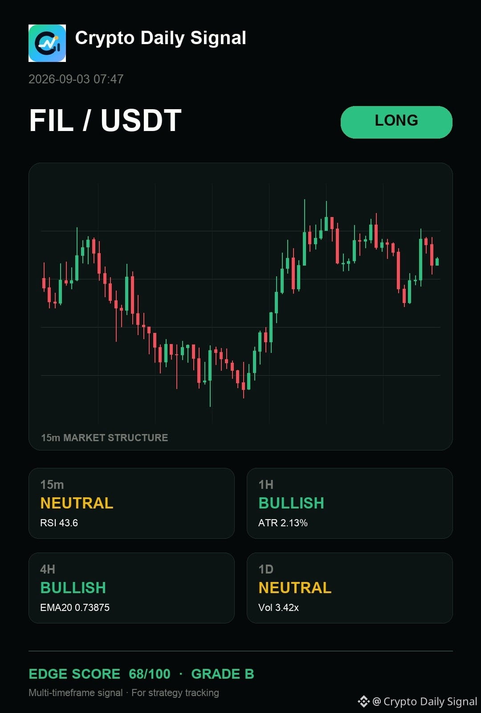Open the 1H BULLISH timeframe card
481x713 pixels.
click(350, 503)
